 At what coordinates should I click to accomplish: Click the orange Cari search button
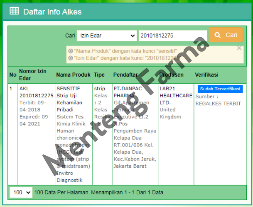point(226,35)
